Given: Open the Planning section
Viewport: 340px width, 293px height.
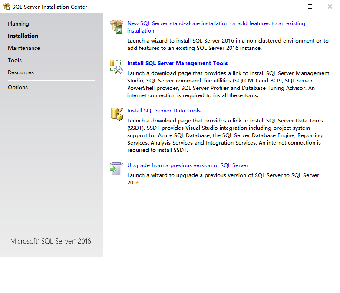Looking at the screenshot, I should pyautogui.click(x=18, y=24).
